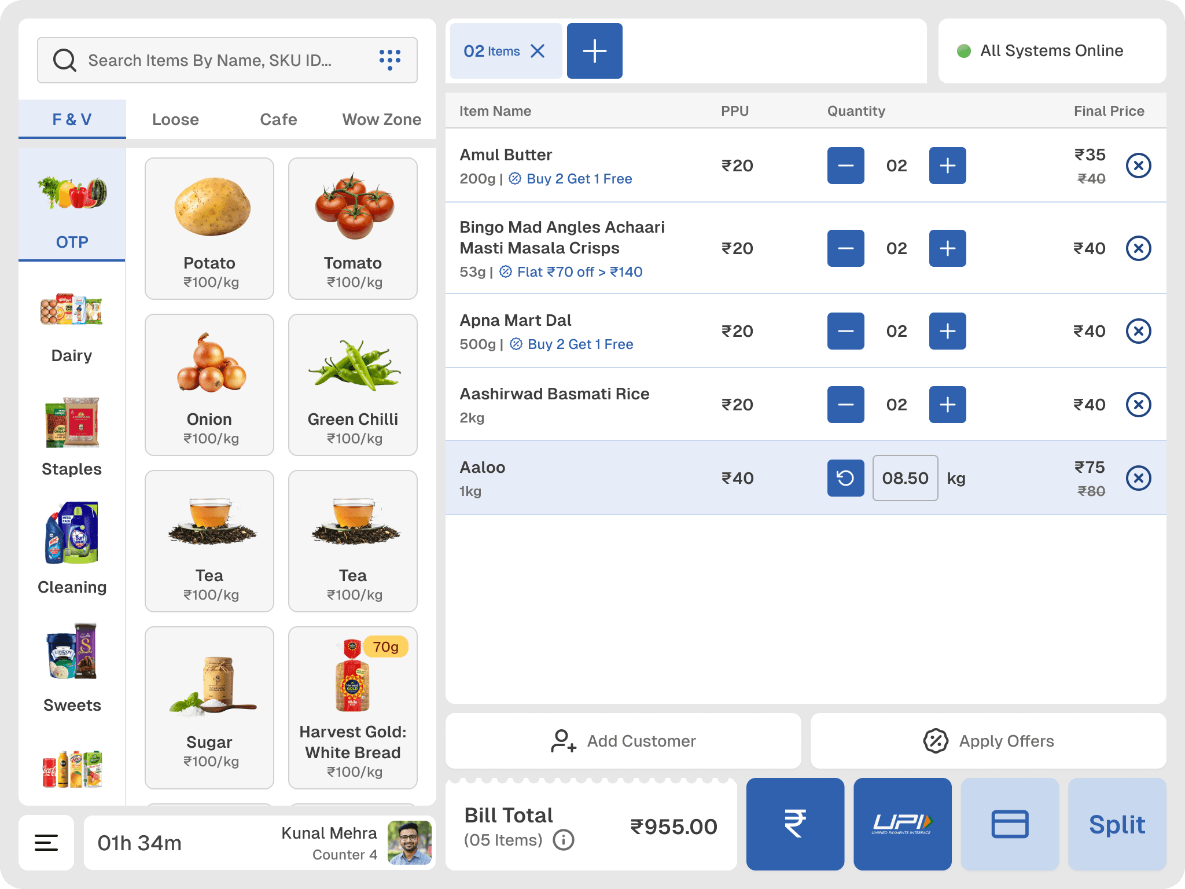1185x889 pixels.
Task: Open the hamburger menu icon
Action: click(x=46, y=843)
